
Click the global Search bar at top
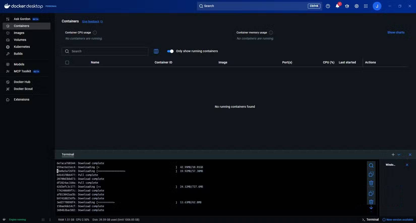click(259, 6)
